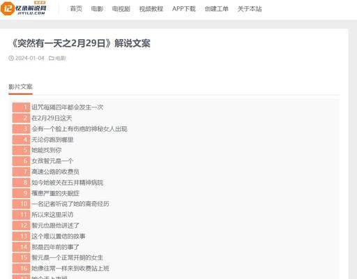Go to the 电影 navigation menu
The width and height of the screenshot is (357, 279).
click(97, 9)
